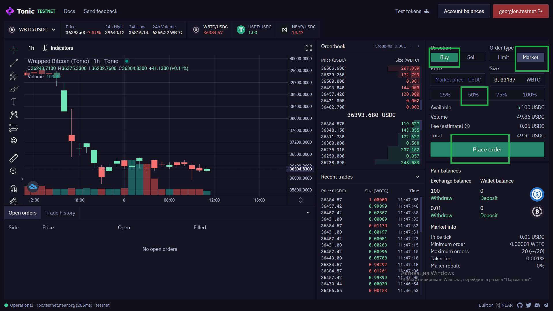Image resolution: width=553 pixels, height=311 pixels.
Task: Open the emoji icons tool
Action: click(x=14, y=140)
